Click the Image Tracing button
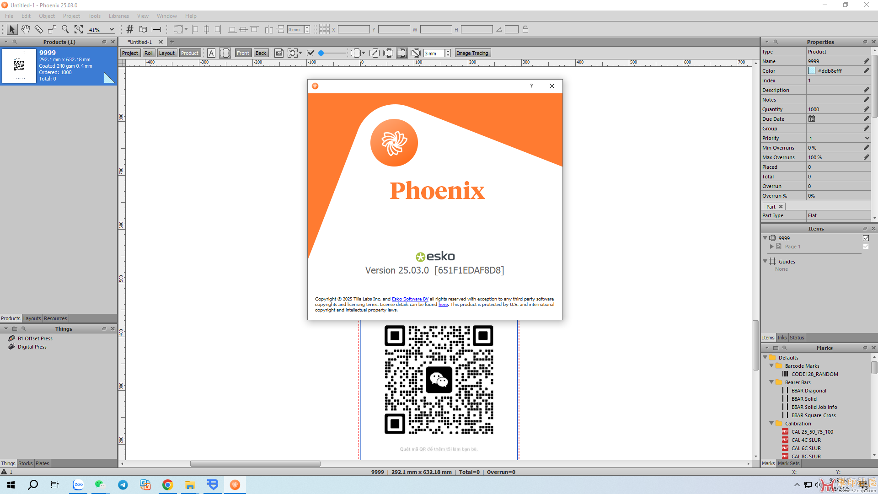 pyautogui.click(x=472, y=53)
